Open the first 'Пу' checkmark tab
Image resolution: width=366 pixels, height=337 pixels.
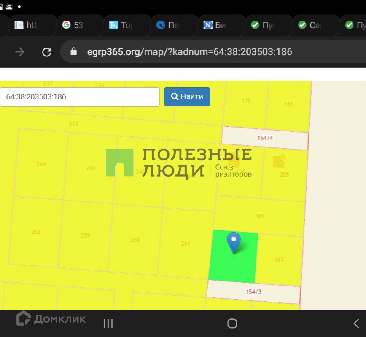point(269,25)
